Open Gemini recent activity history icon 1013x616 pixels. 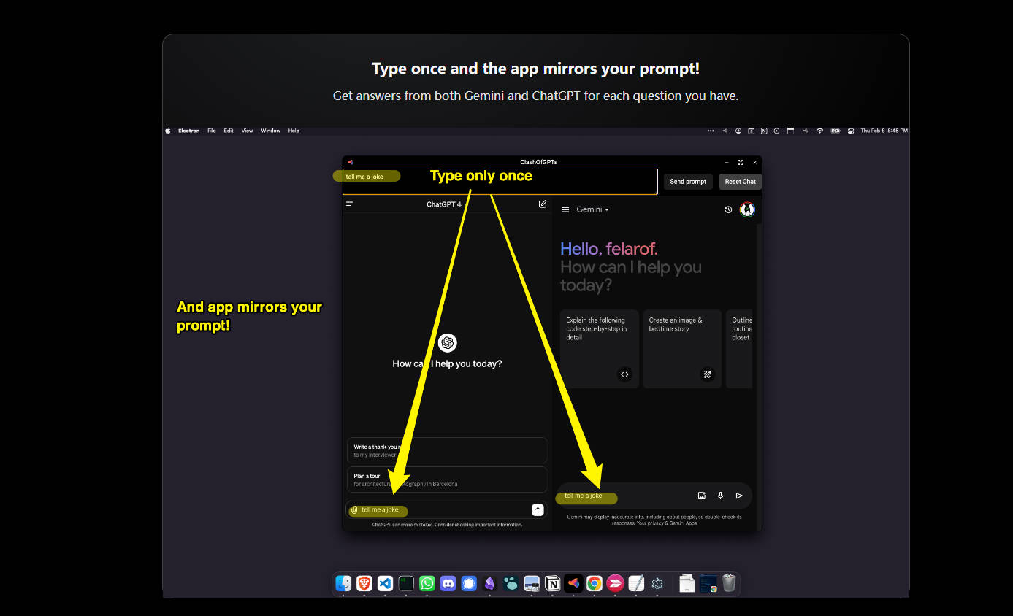(728, 209)
